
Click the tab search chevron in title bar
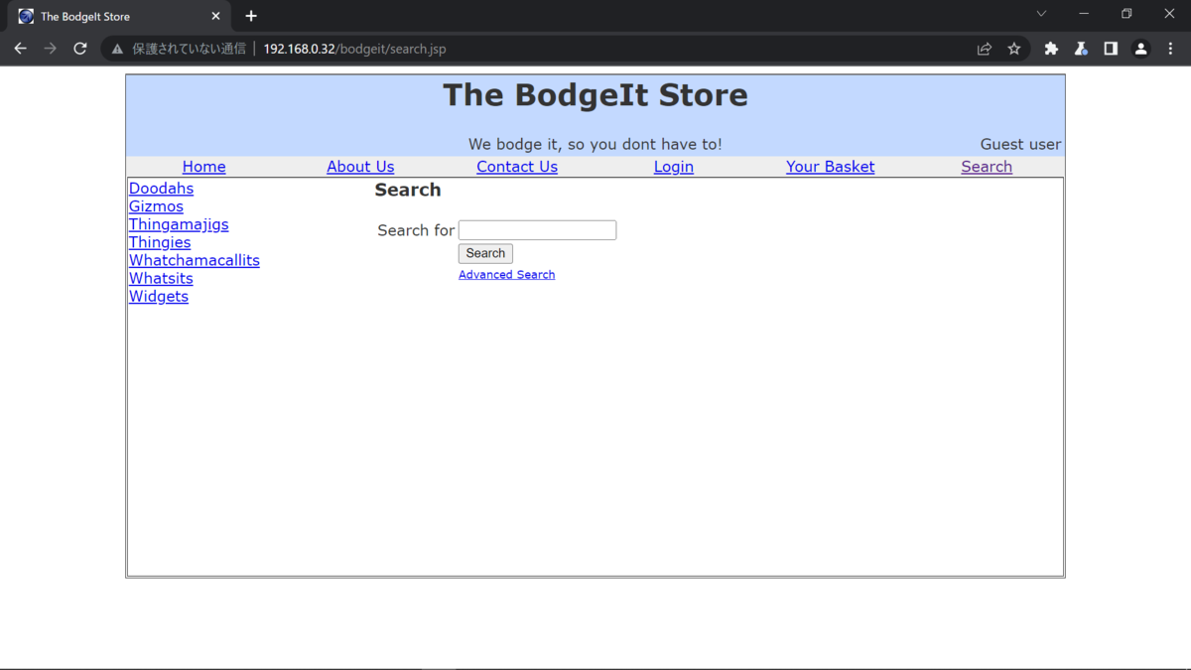(x=1041, y=14)
